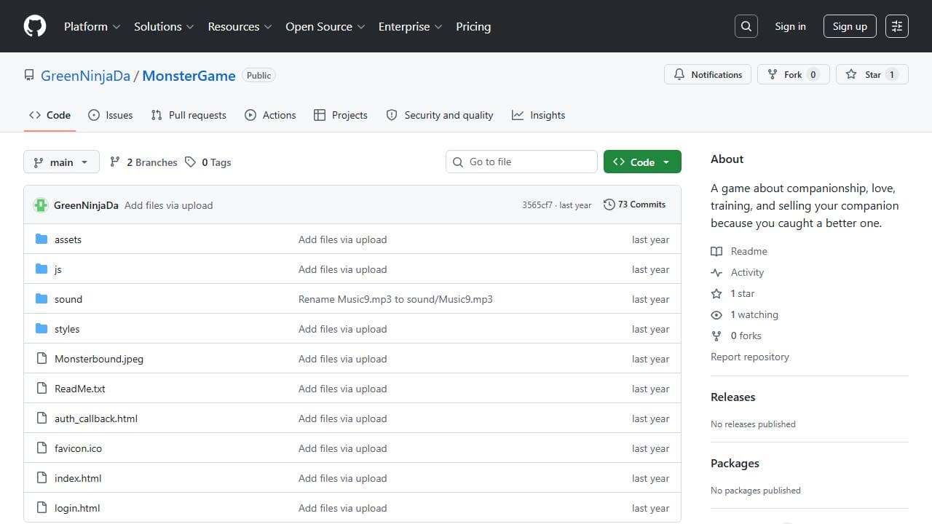The width and height of the screenshot is (932, 524).
Task: Open the Packages heading link
Action: tap(735, 463)
